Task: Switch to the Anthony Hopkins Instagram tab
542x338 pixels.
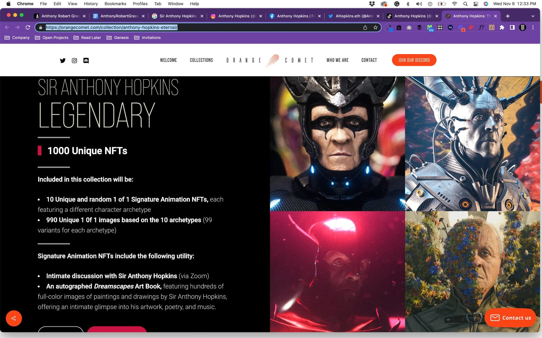Action: 236,16
